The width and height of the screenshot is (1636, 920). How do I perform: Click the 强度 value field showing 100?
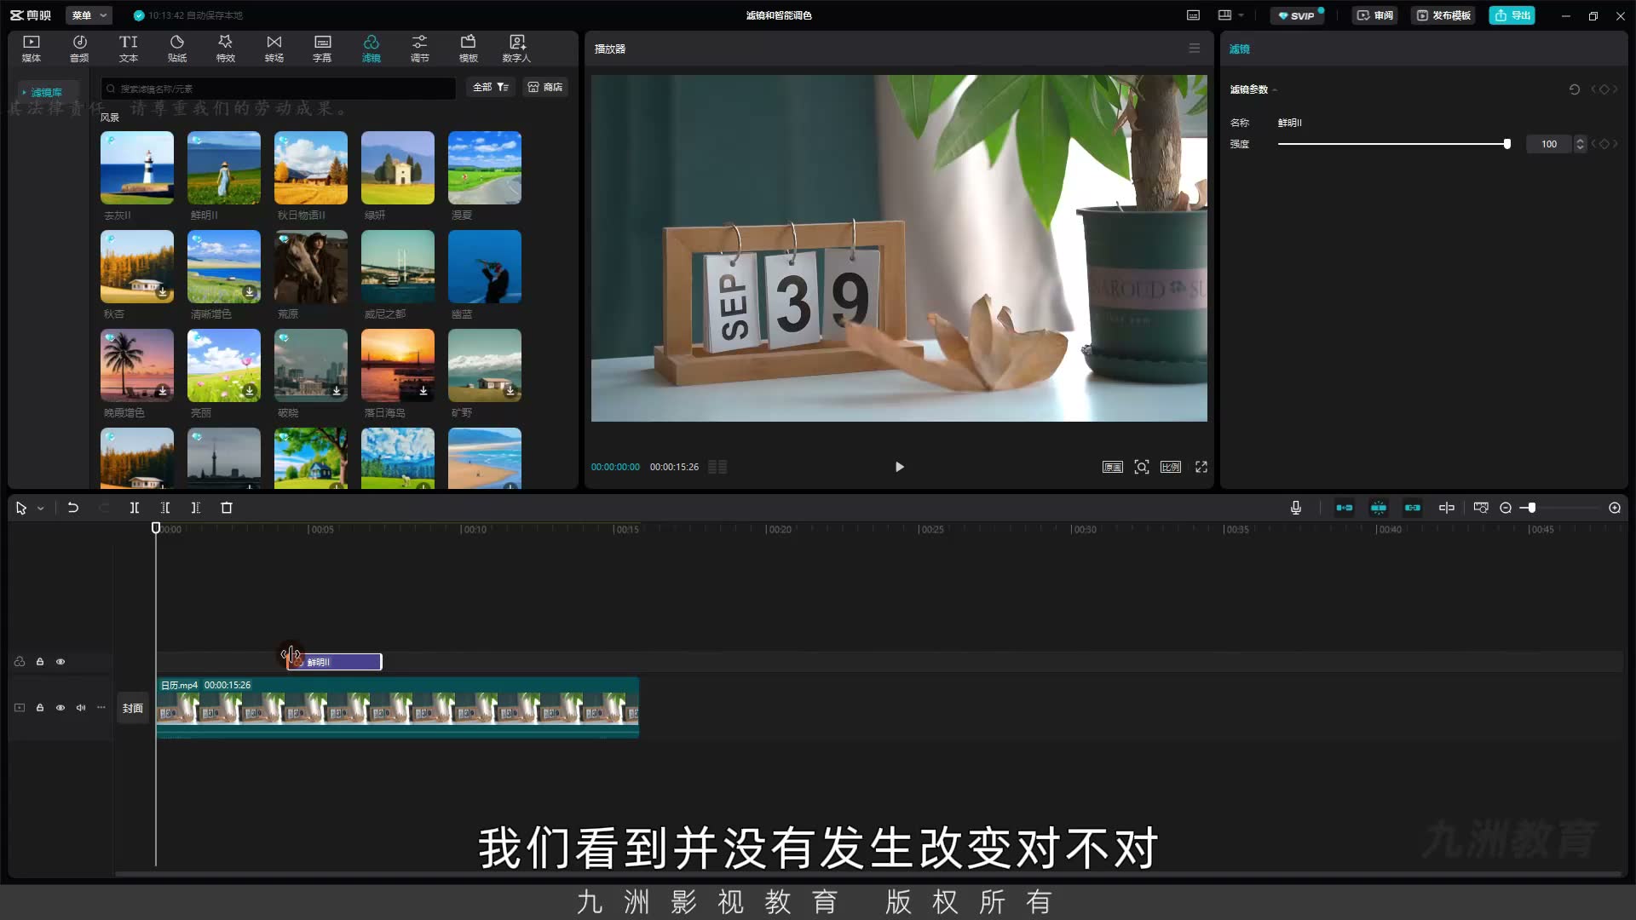click(x=1549, y=144)
